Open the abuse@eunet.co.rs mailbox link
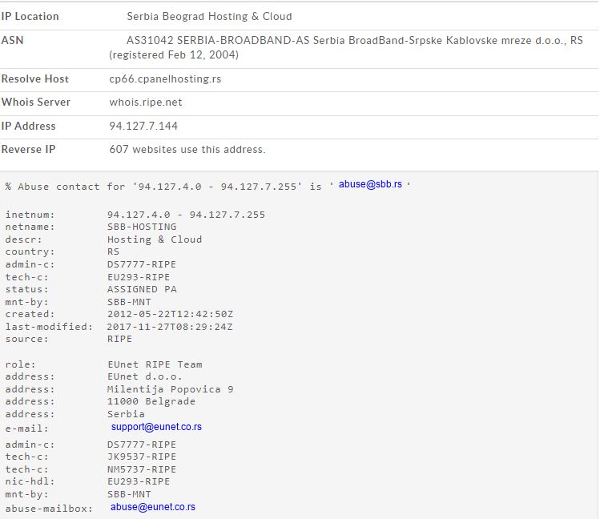 click(153, 507)
